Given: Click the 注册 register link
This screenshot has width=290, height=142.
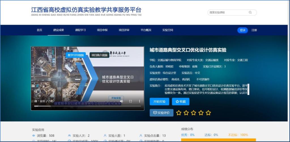Looking at the screenshot, I should 254,30.
